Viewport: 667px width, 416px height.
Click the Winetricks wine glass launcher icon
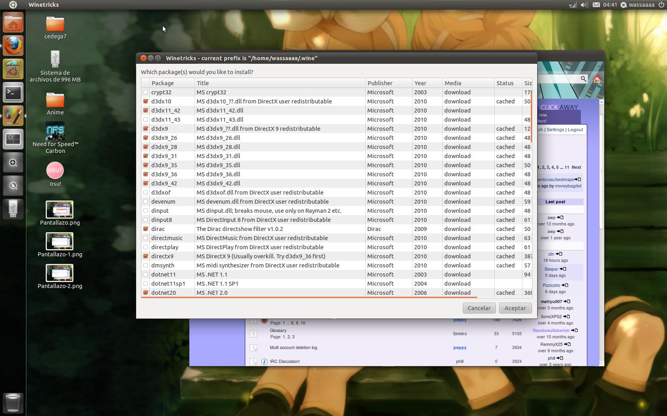pos(13,116)
